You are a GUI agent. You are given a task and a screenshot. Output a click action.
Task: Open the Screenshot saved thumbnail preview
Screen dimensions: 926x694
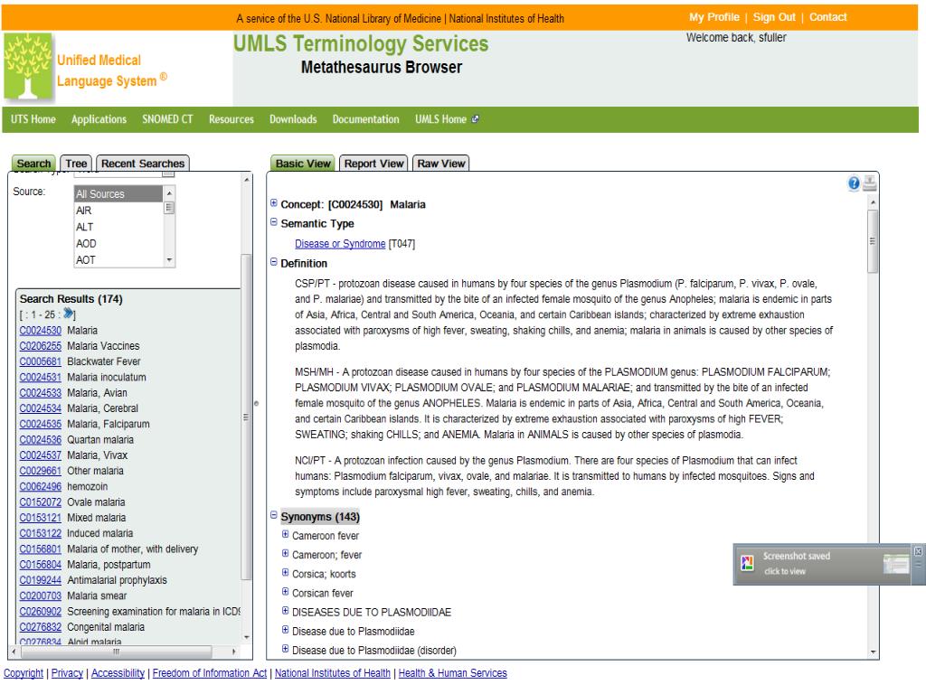[895, 564]
